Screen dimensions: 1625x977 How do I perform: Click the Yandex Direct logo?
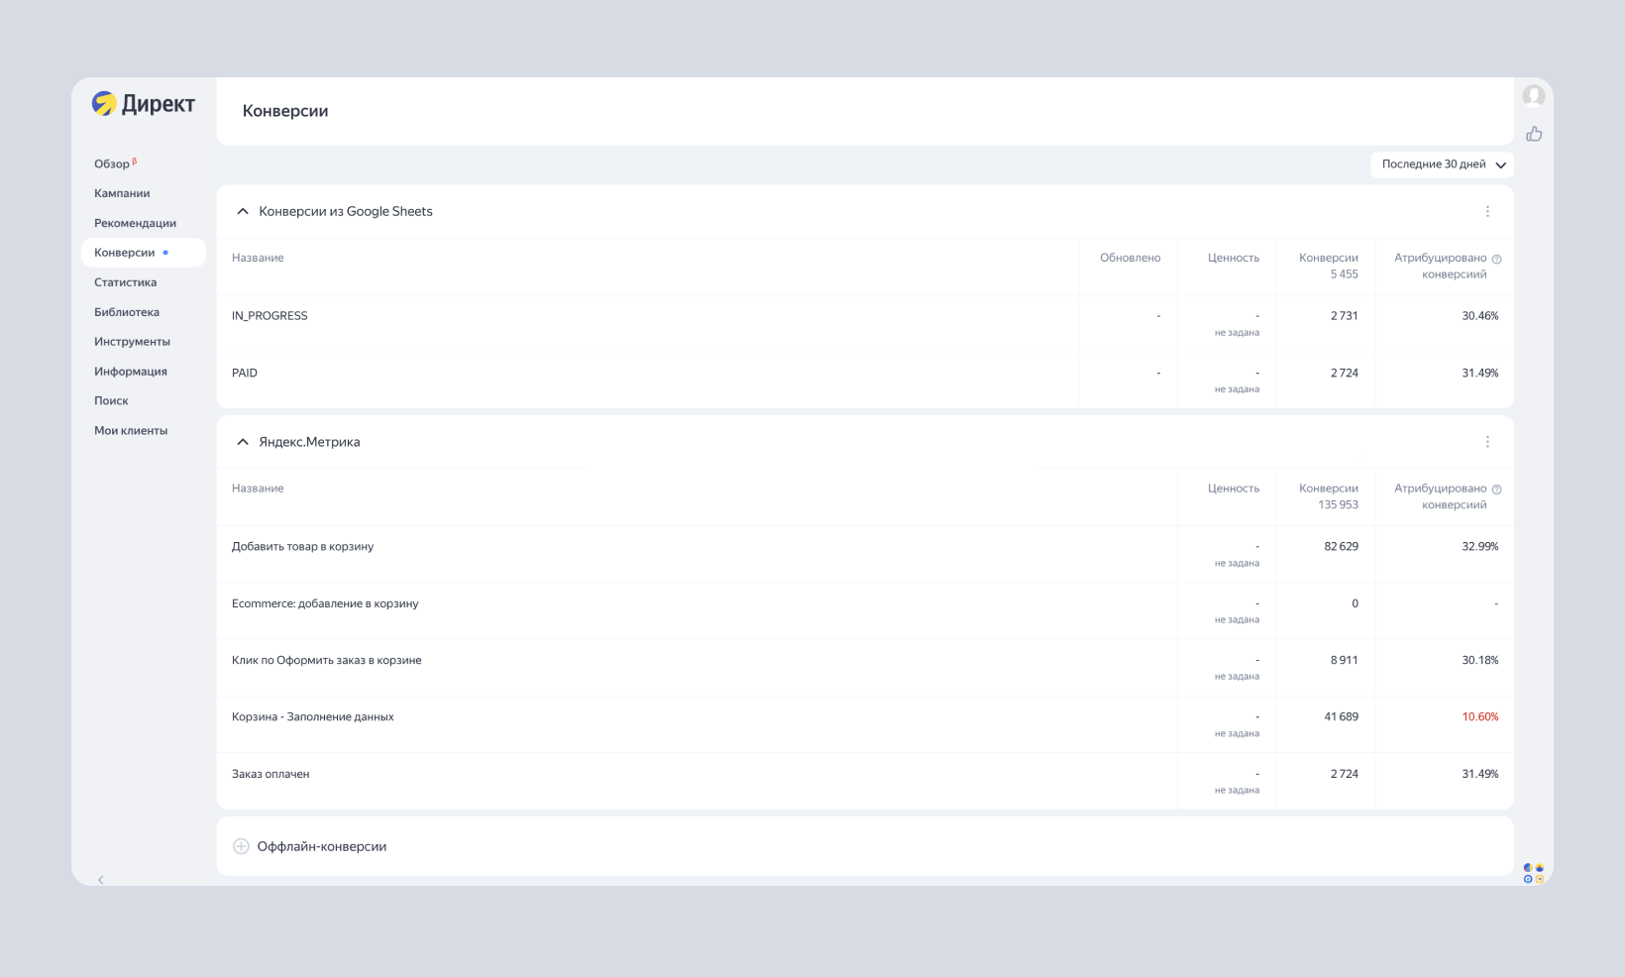(x=143, y=104)
